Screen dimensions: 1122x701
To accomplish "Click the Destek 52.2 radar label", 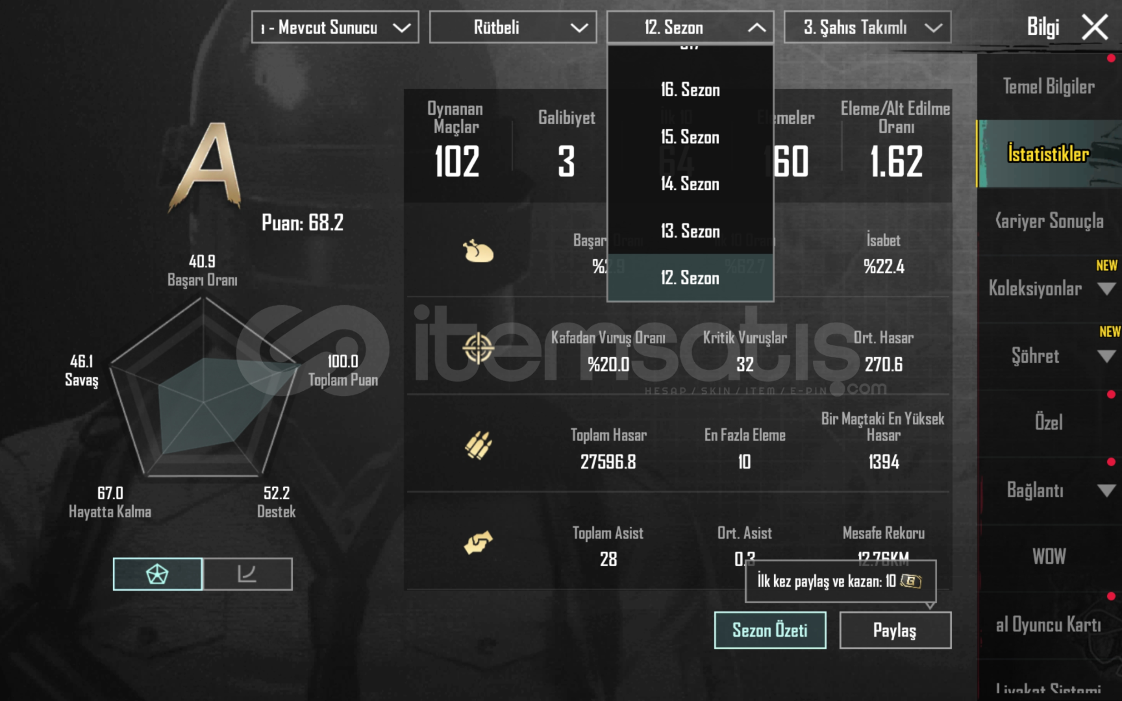I will click(277, 502).
